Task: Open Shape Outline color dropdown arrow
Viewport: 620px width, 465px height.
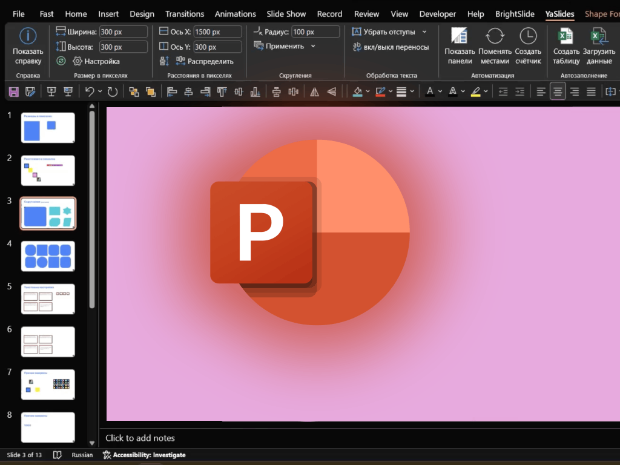Action: tap(391, 92)
